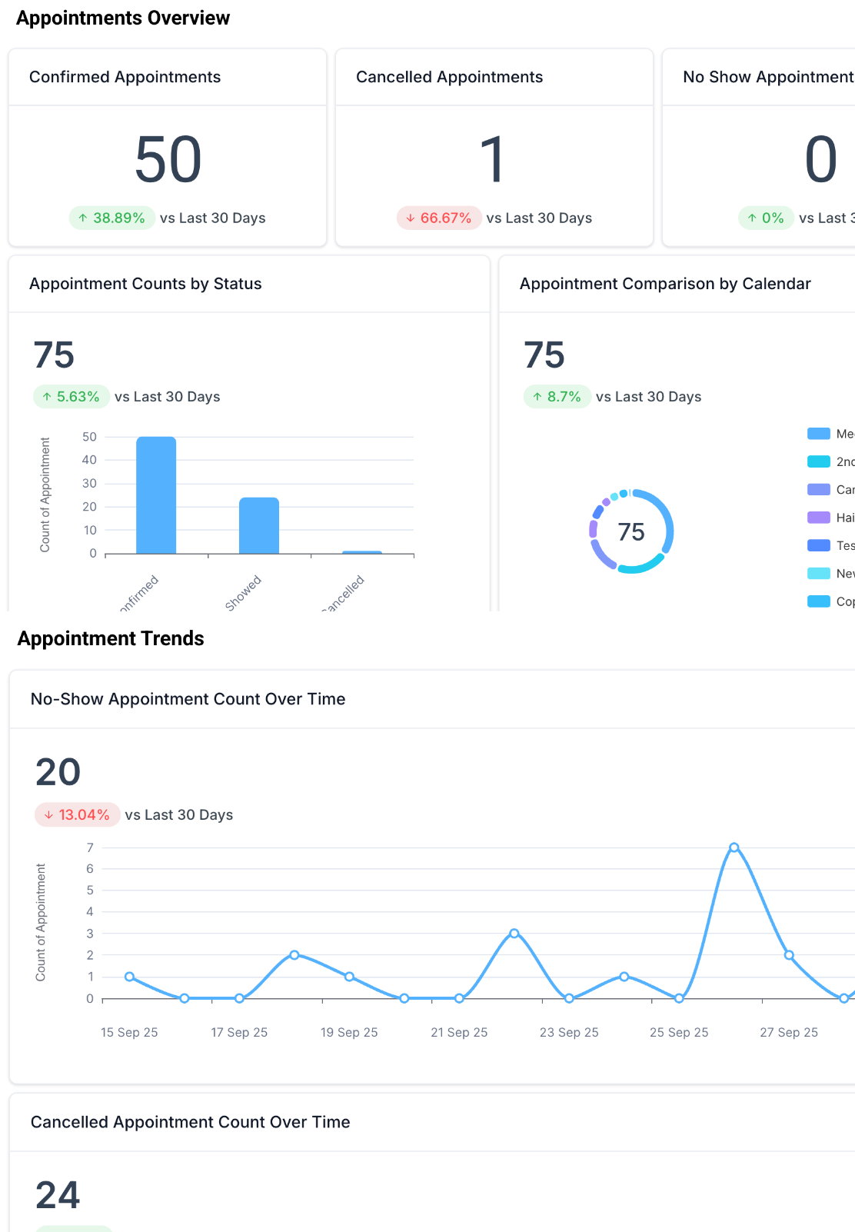This screenshot has width=855, height=1232.
Task: Click the up arrow in the 0% badge
Action: (x=752, y=218)
